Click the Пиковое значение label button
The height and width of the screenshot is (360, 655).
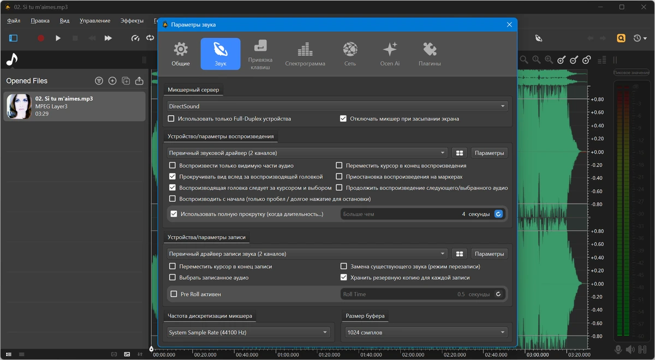(x=632, y=73)
